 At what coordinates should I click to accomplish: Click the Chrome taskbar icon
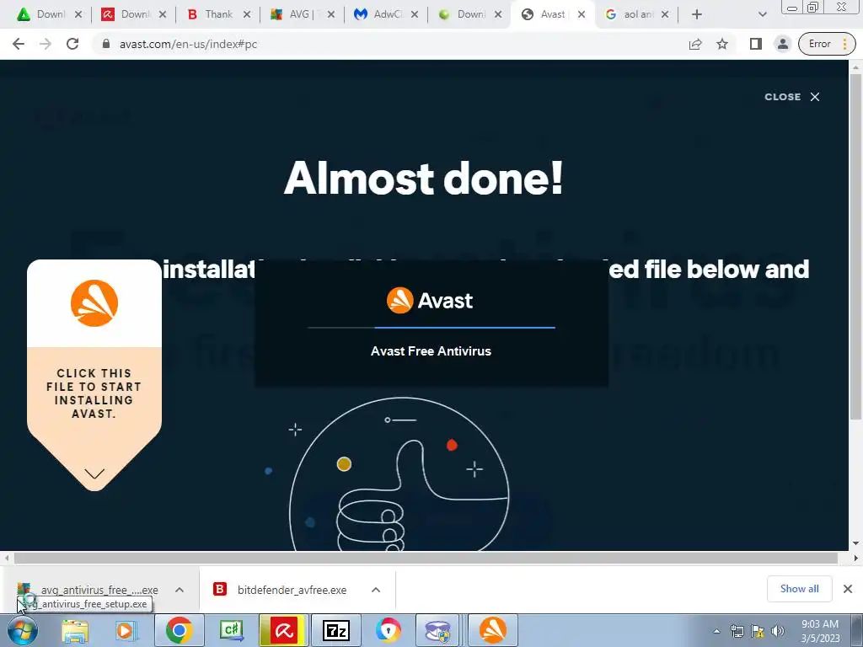click(179, 630)
